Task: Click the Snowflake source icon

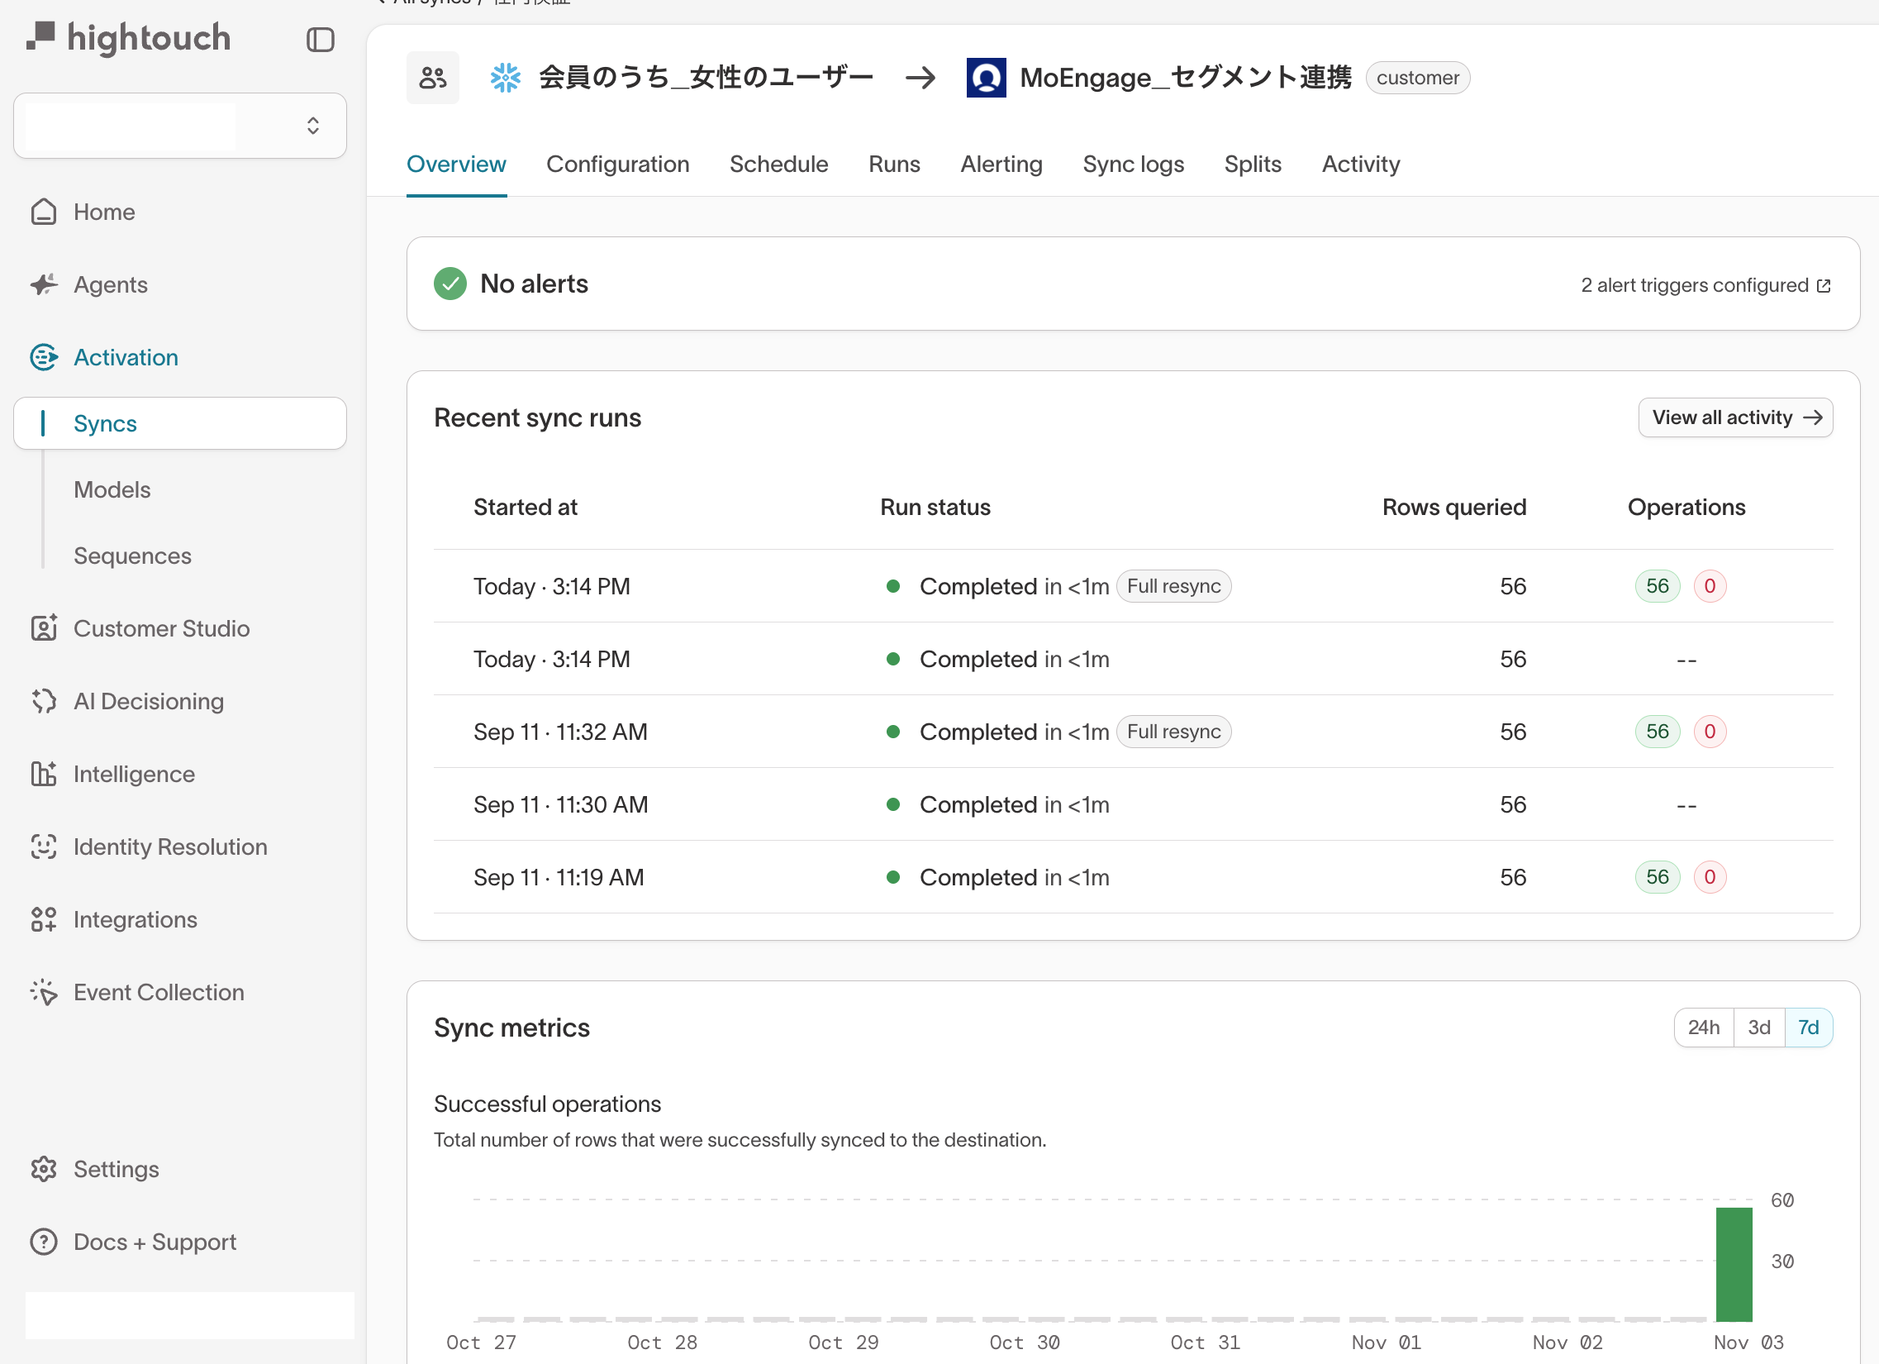Action: click(505, 78)
